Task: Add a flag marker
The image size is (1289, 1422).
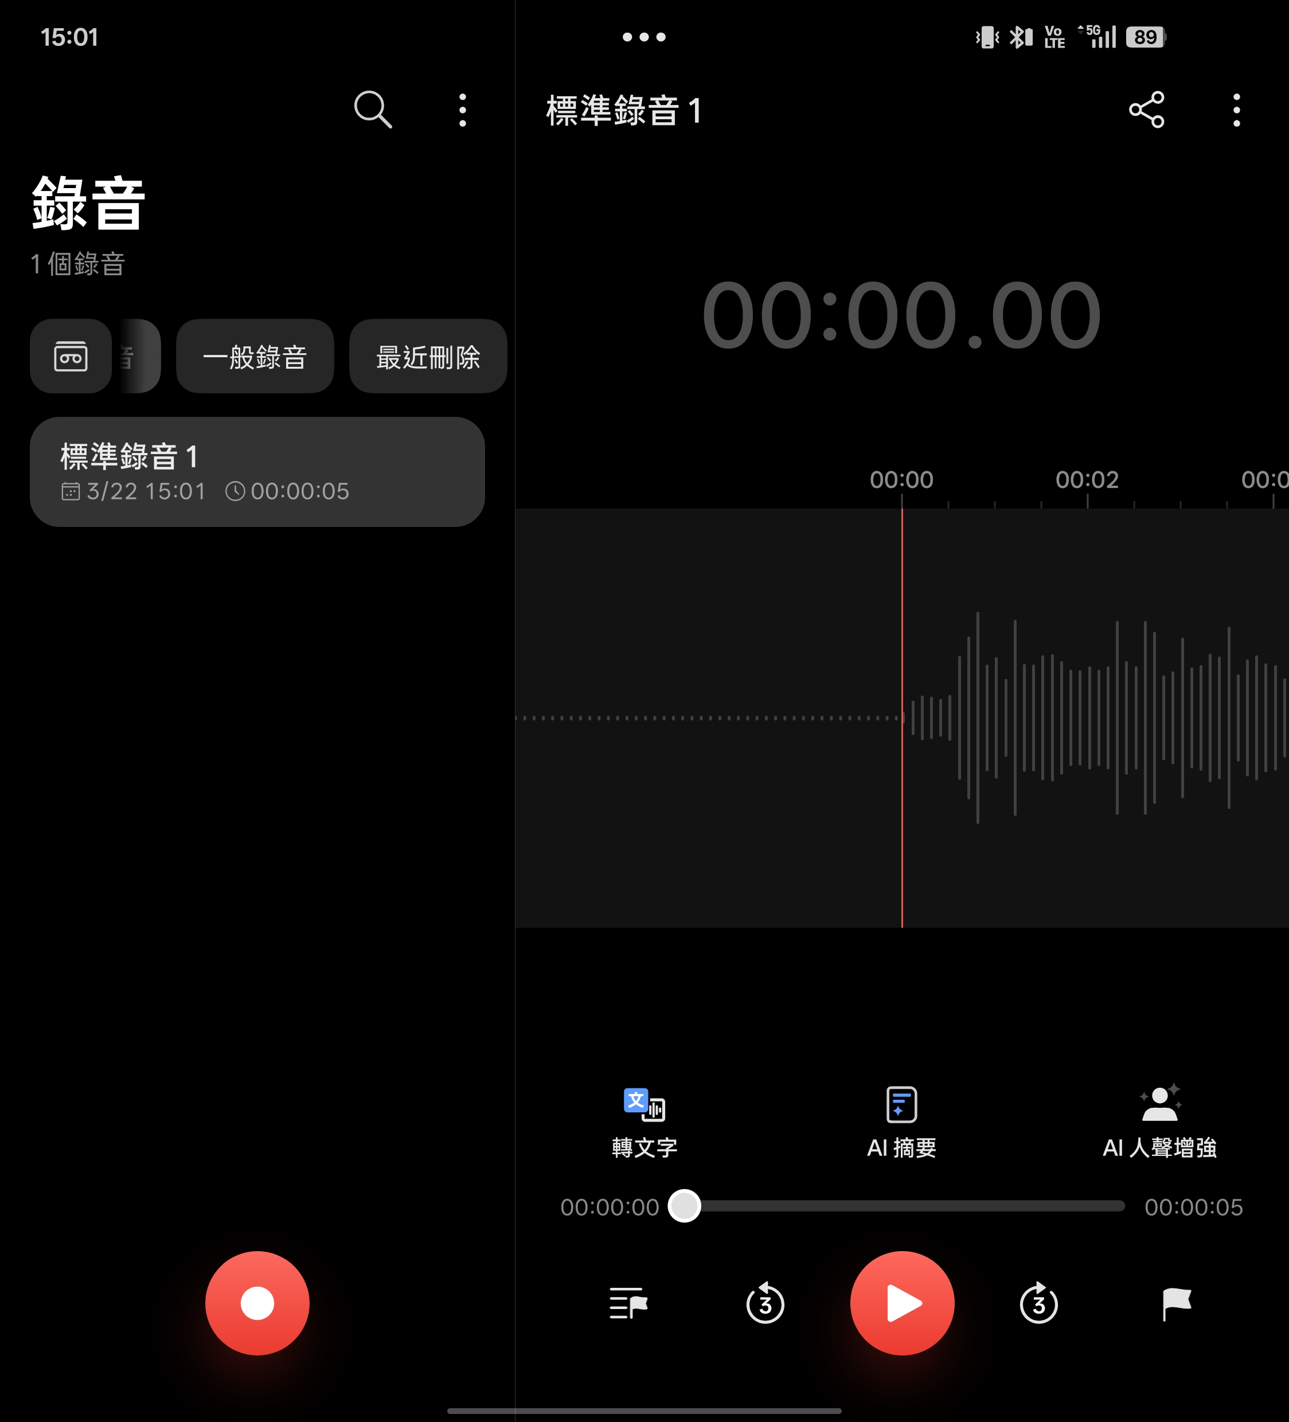Action: (1176, 1302)
